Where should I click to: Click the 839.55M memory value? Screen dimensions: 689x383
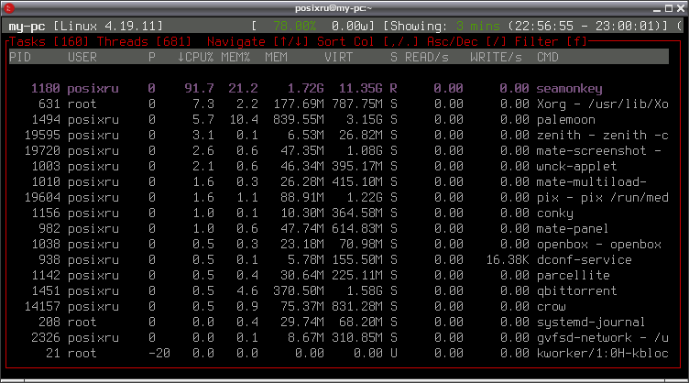coord(299,120)
